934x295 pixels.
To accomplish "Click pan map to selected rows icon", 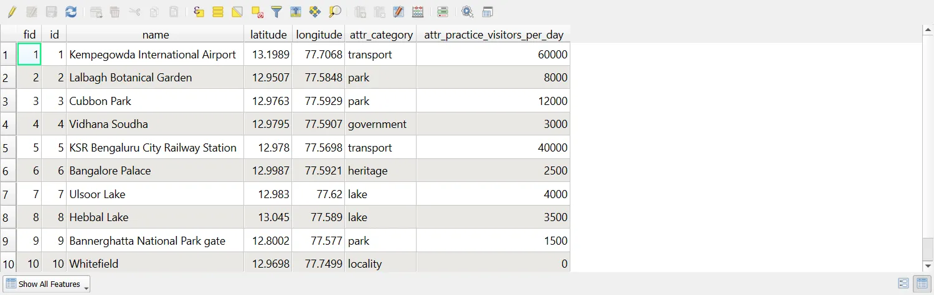I will pyautogui.click(x=315, y=12).
